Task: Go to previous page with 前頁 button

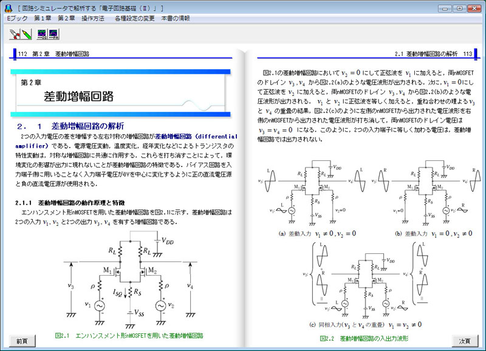Action: tap(22, 341)
